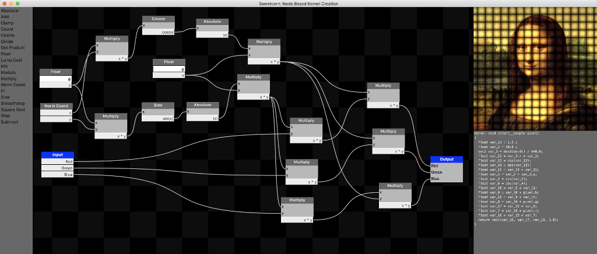Click the Norm Coord node header on canvas
Image resolution: width=597 pixels, height=254 pixels.
click(56, 106)
